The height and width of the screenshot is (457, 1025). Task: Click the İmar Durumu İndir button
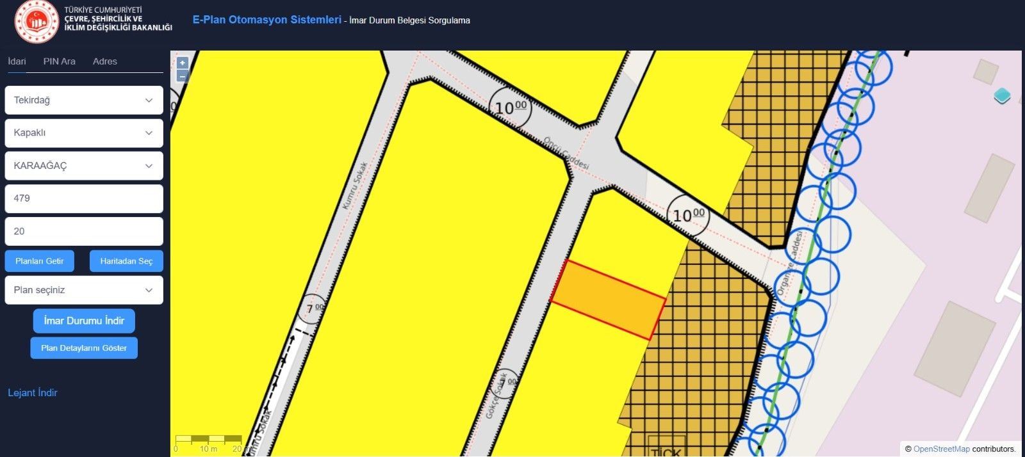pos(84,321)
